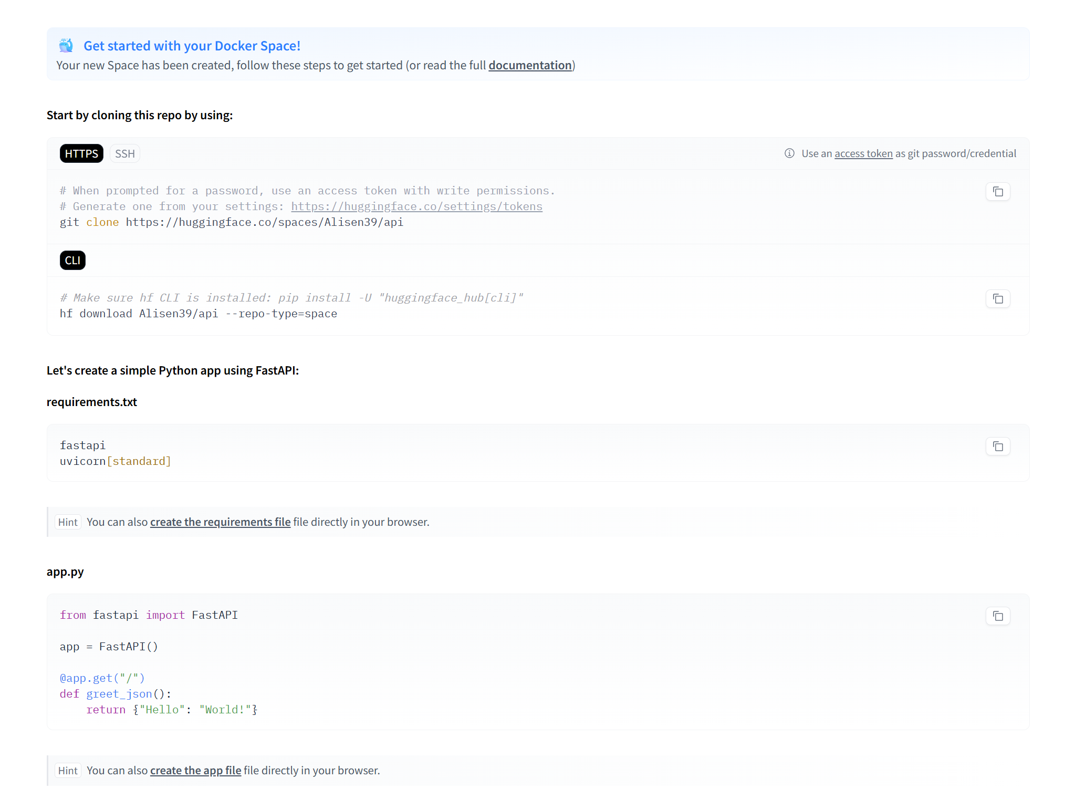The image size is (1075, 810).
Task: Select the CLI tab
Action: point(72,261)
